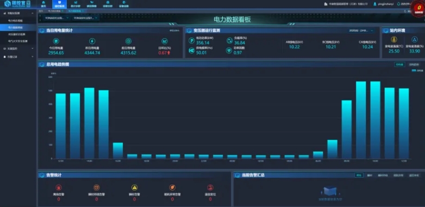
Task: Click the yellow thermometer temperature icon
Action: pos(394,40)
